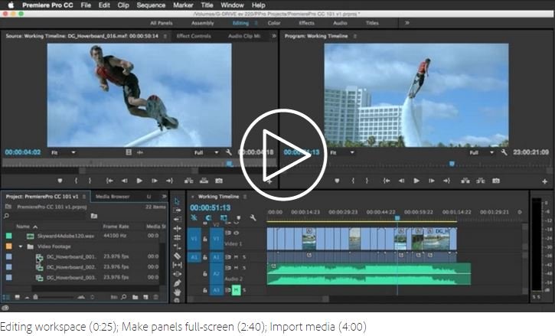Play the clip in the Source monitor
This screenshot has width=555, height=336.
[139, 181]
